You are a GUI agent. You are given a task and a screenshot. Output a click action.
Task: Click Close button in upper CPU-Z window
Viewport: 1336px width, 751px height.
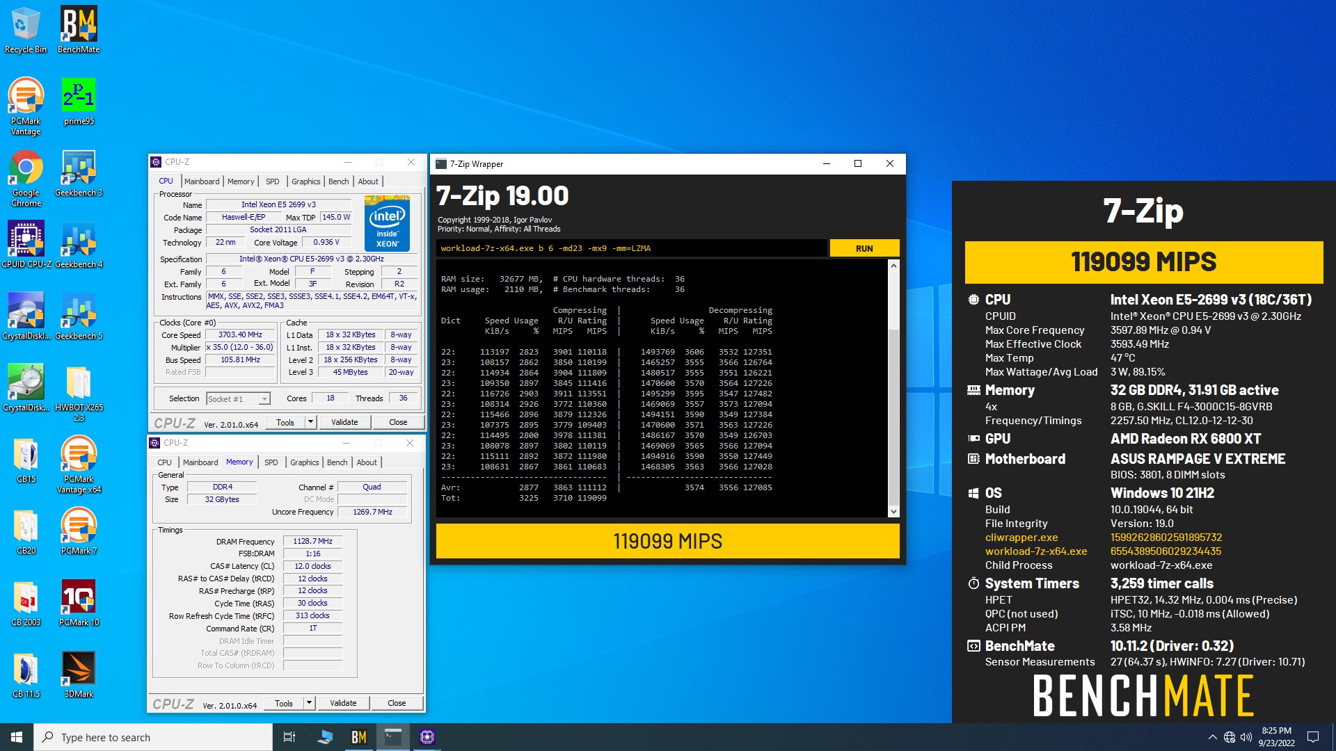[398, 422]
